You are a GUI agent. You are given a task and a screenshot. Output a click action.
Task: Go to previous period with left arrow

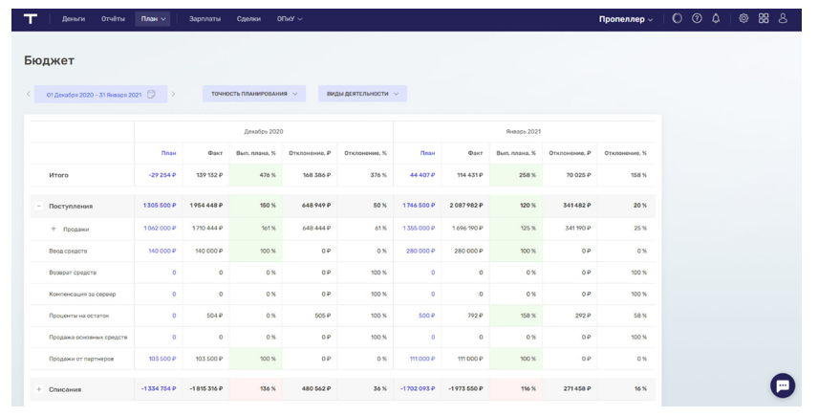pos(29,94)
